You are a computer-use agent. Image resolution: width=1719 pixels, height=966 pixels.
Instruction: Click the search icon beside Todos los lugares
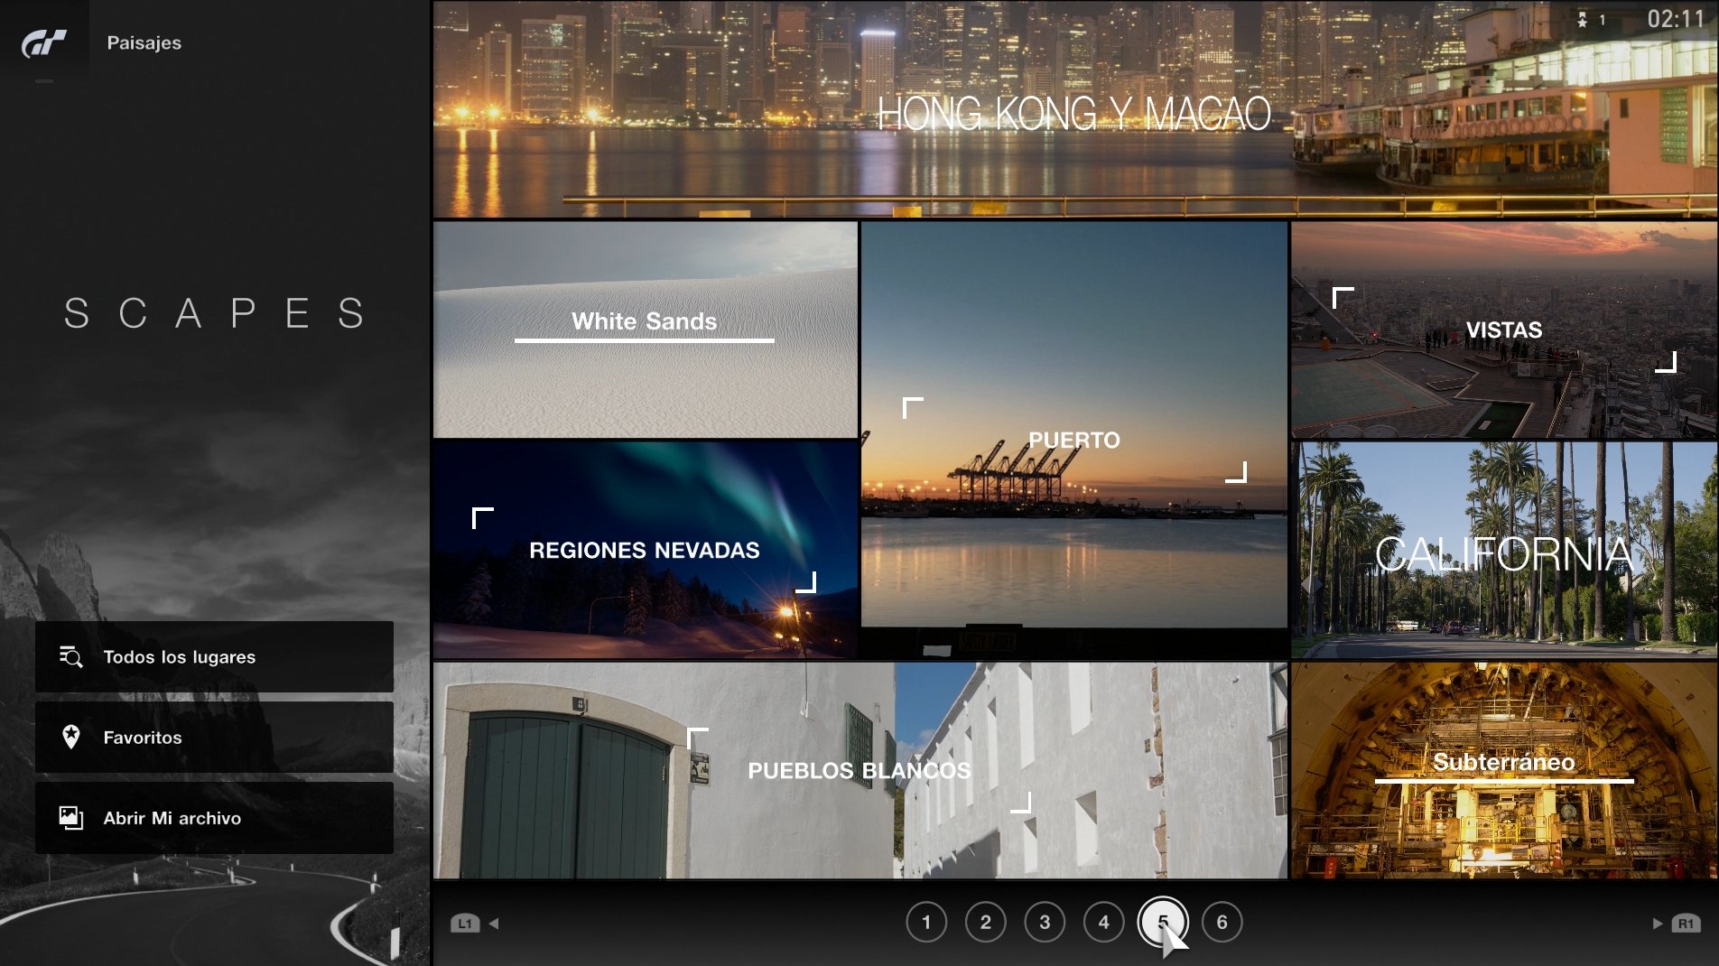click(x=70, y=656)
